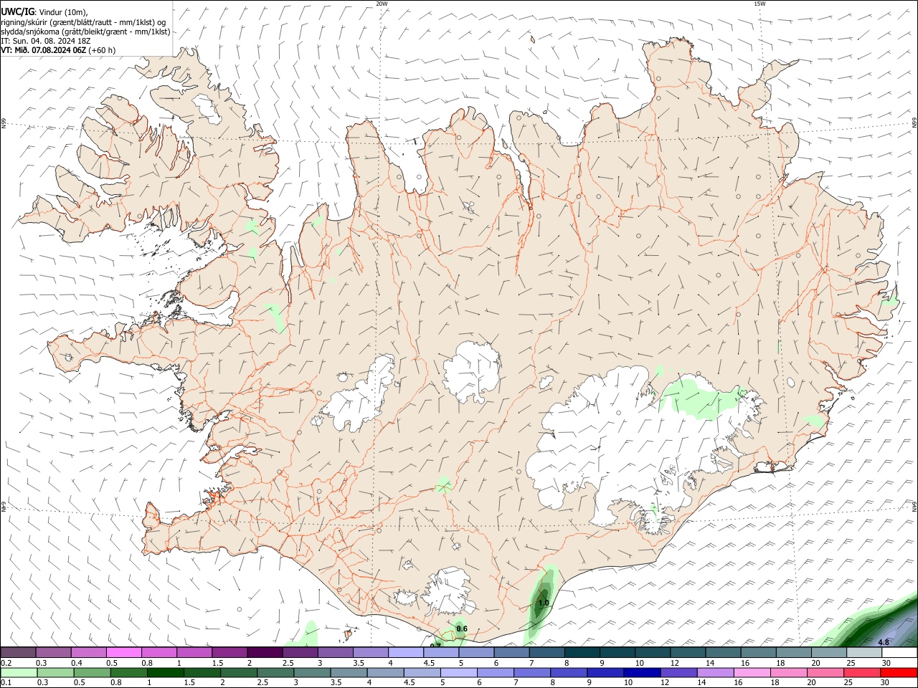Pick the light pink rain-scale swatch at 16
This screenshot has width=918, height=688.
click(752, 672)
